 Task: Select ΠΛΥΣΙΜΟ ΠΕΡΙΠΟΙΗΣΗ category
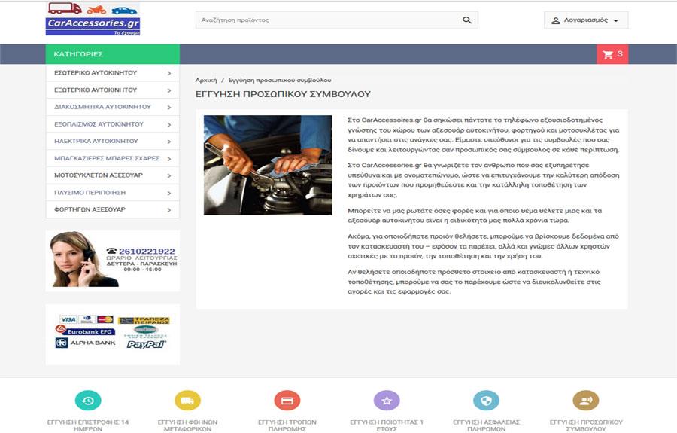pos(90,192)
